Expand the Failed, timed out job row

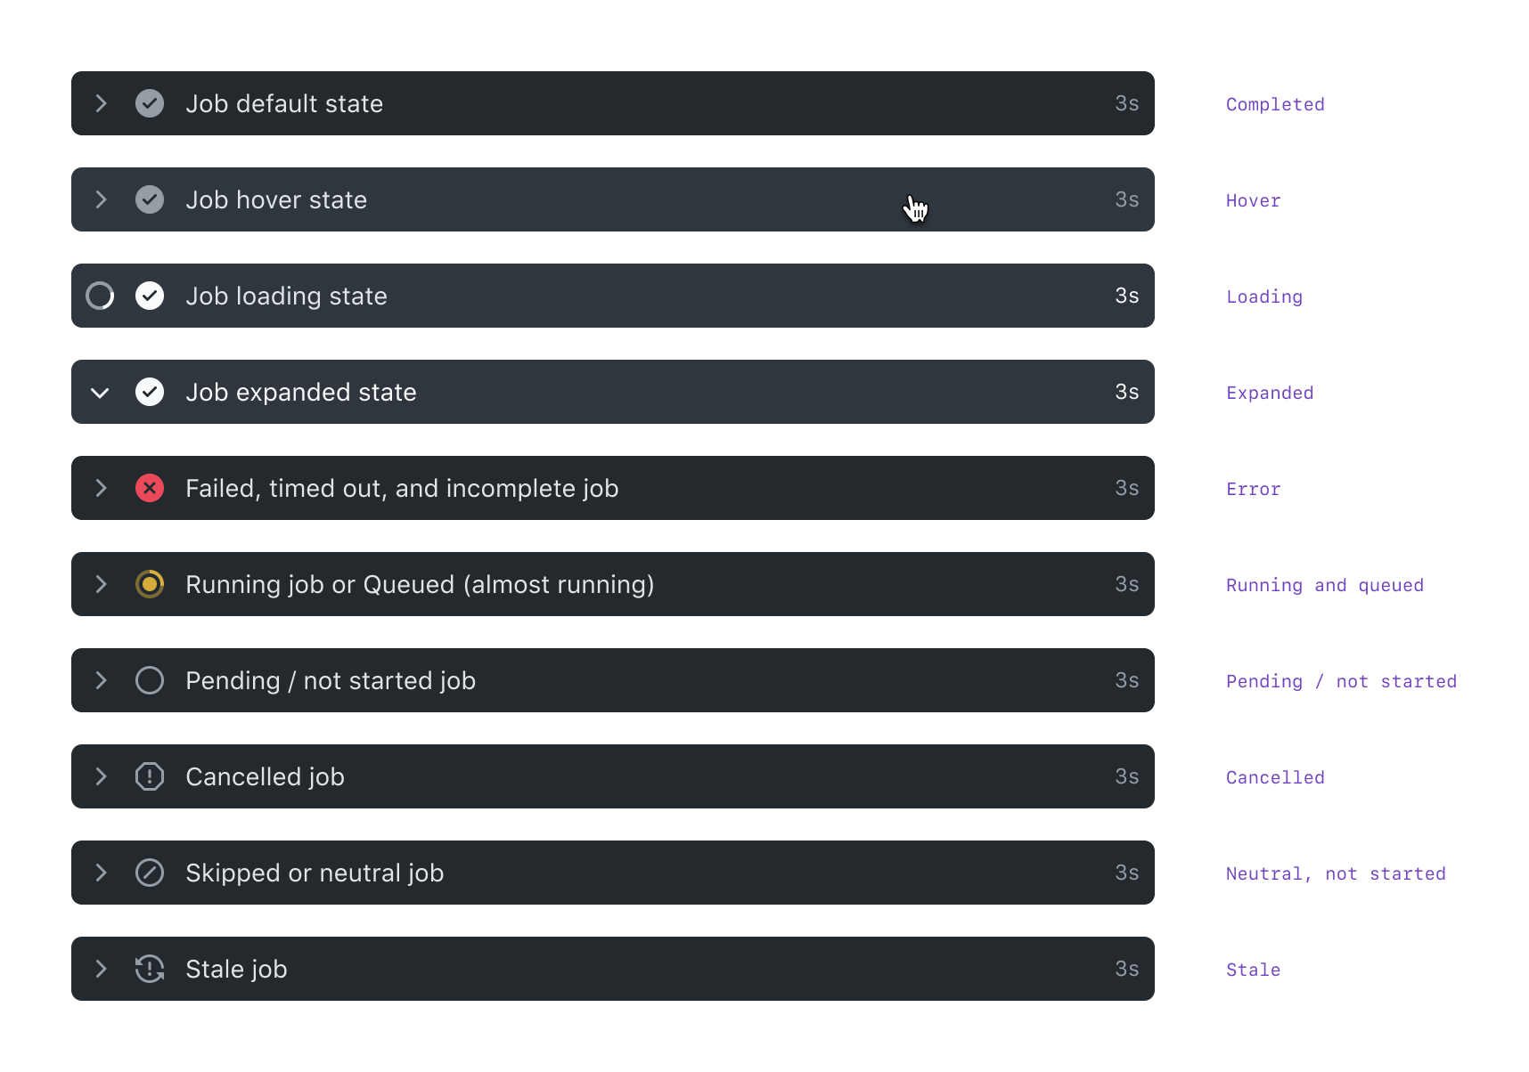pyautogui.click(x=100, y=488)
